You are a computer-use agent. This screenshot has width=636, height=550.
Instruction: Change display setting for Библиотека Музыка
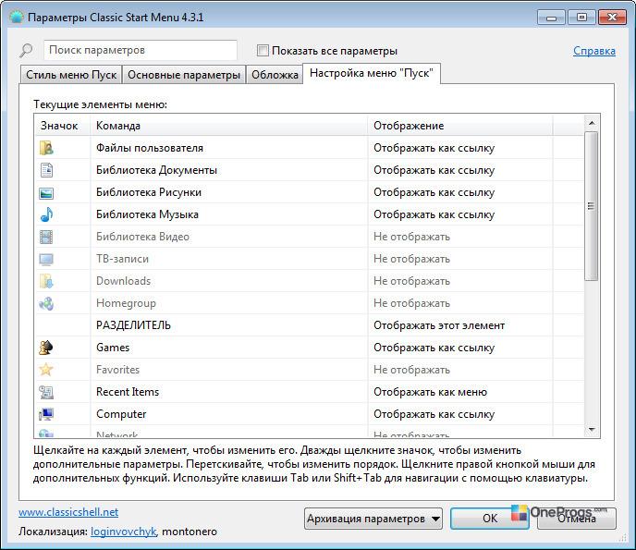[x=434, y=214]
